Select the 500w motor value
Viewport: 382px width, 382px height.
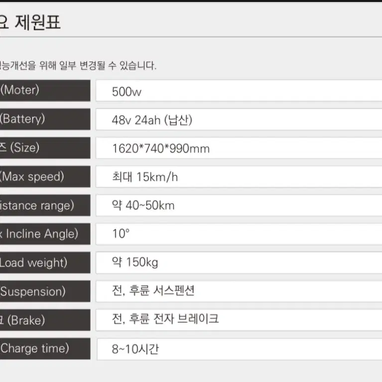(127, 92)
